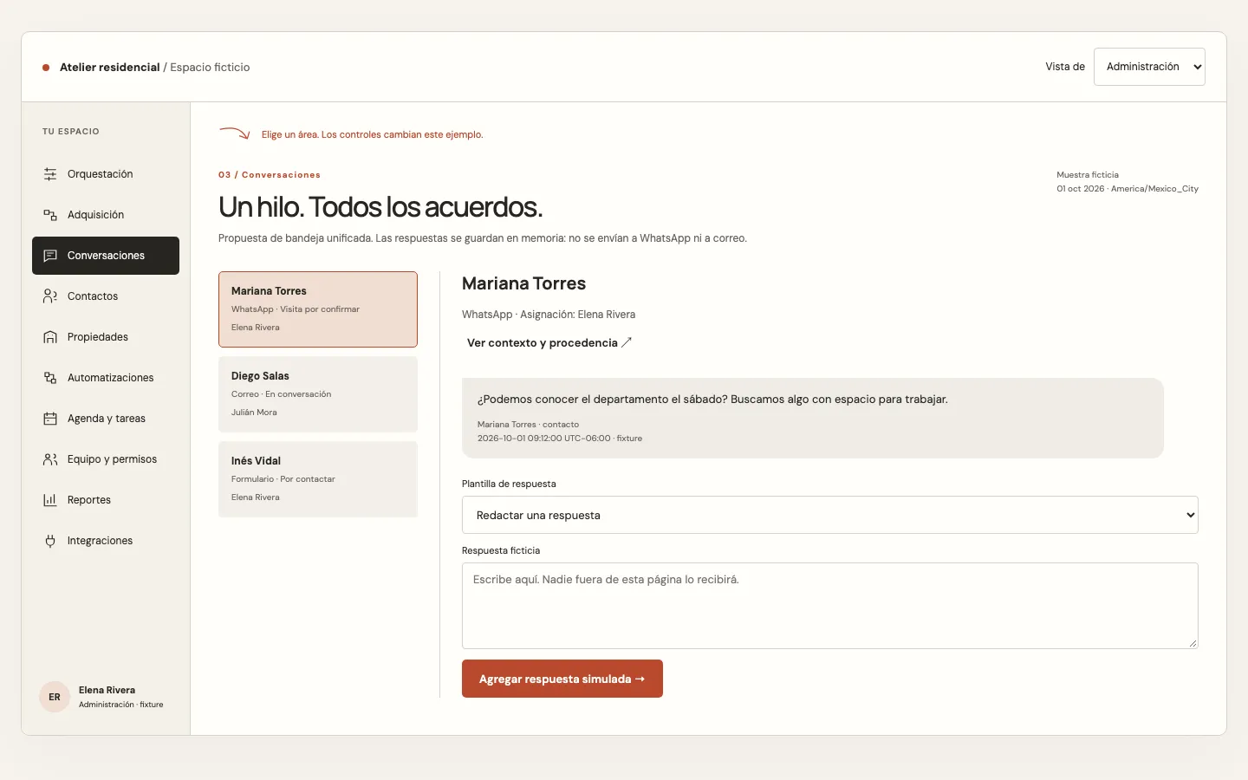
Task: Click the Conversaciones chat bubble icon
Action: click(x=50, y=256)
